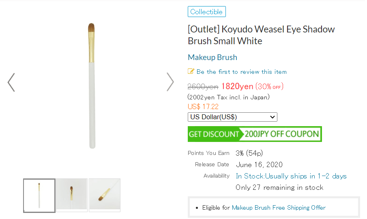Open the In Stock availability link
Viewport: 367px width, 219px height.
pos(291,176)
